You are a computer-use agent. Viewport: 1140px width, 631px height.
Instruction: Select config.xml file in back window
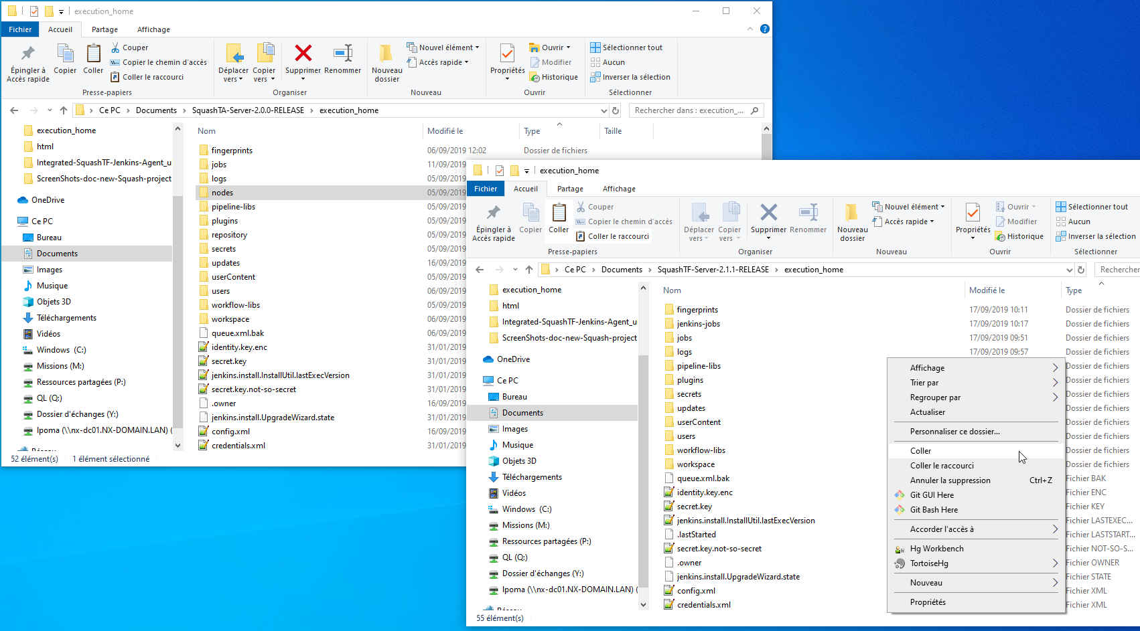tap(230, 432)
